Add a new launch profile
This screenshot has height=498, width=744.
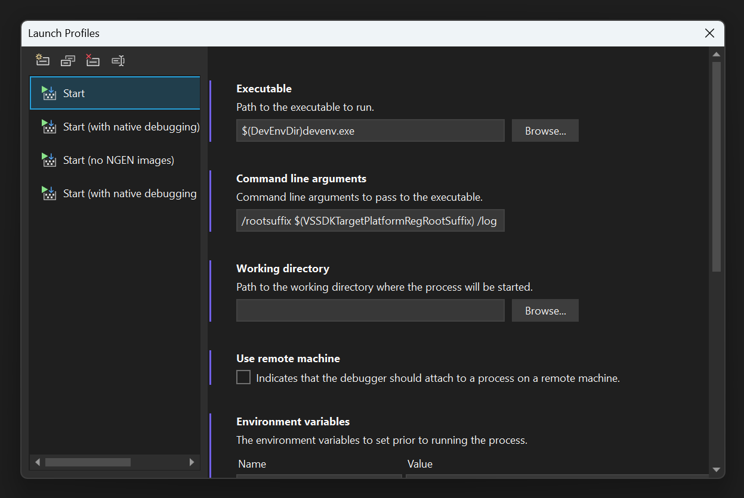pos(42,60)
